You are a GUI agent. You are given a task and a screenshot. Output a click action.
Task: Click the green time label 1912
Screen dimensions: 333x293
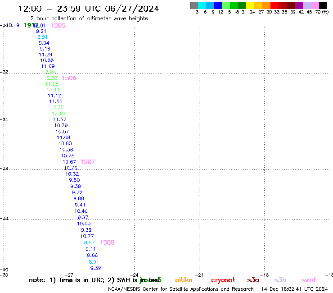[x=31, y=25]
